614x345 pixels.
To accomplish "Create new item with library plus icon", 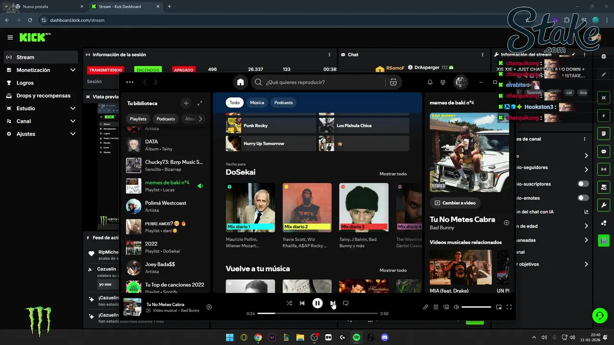I will (x=186, y=103).
